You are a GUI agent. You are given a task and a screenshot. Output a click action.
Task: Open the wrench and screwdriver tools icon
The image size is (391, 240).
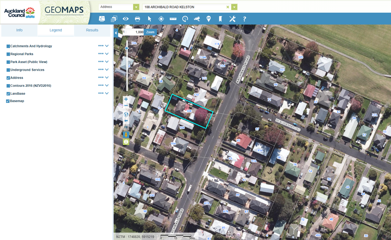232,19
